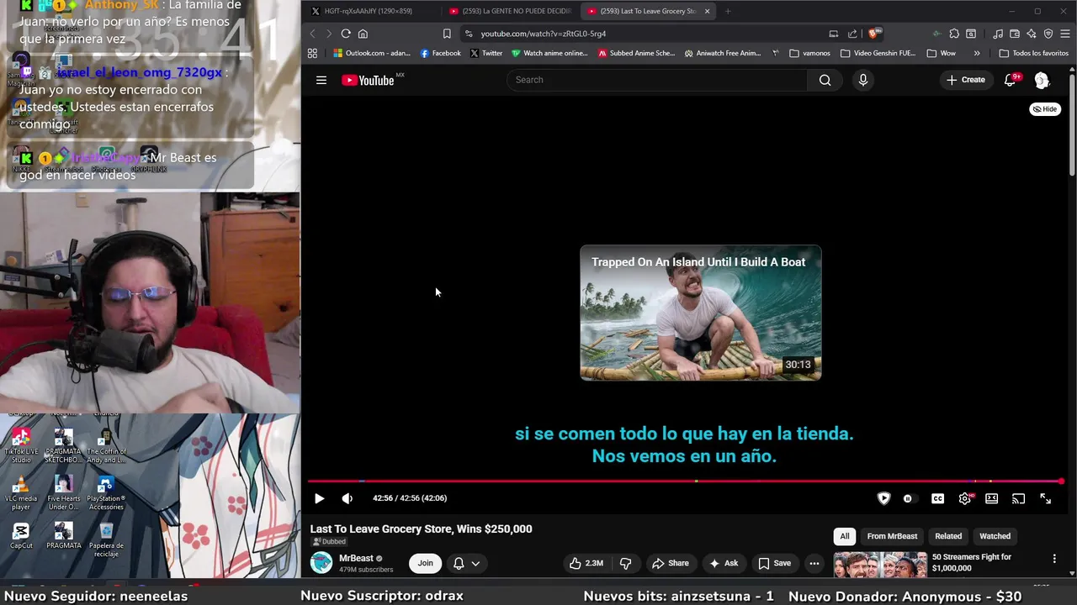Switch to La GENTE NO PUEDE DECIDIR tab
Viewport: 1077px width, 605px height.
[x=510, y=11]
